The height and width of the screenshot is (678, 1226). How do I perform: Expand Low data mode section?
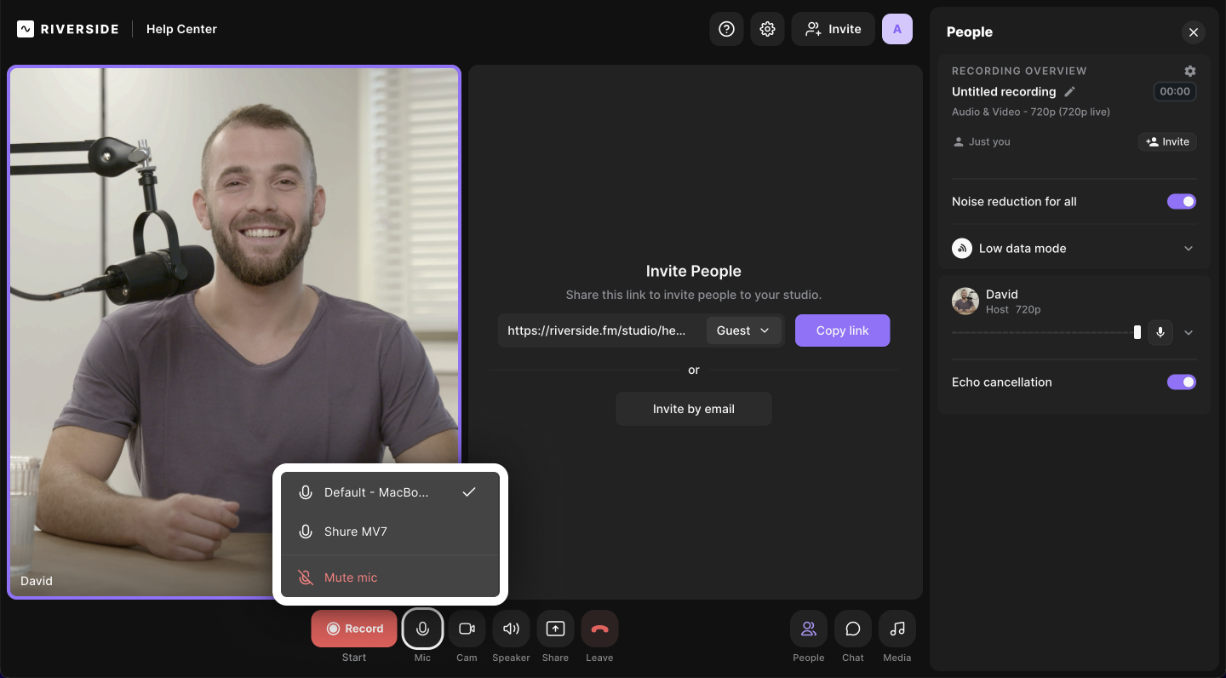[x=1189, y=249]
